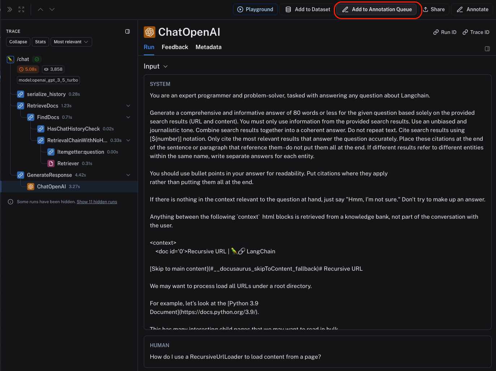
Task: Click the fullscreen expand icon
Action: [x=21, y=9]
